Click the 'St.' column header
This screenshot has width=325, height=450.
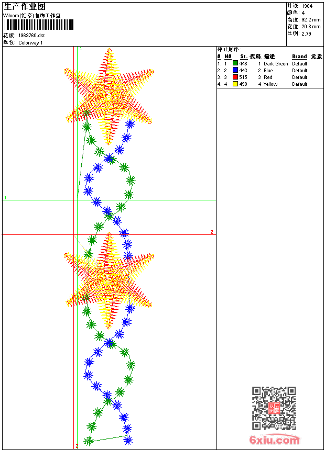244,57
